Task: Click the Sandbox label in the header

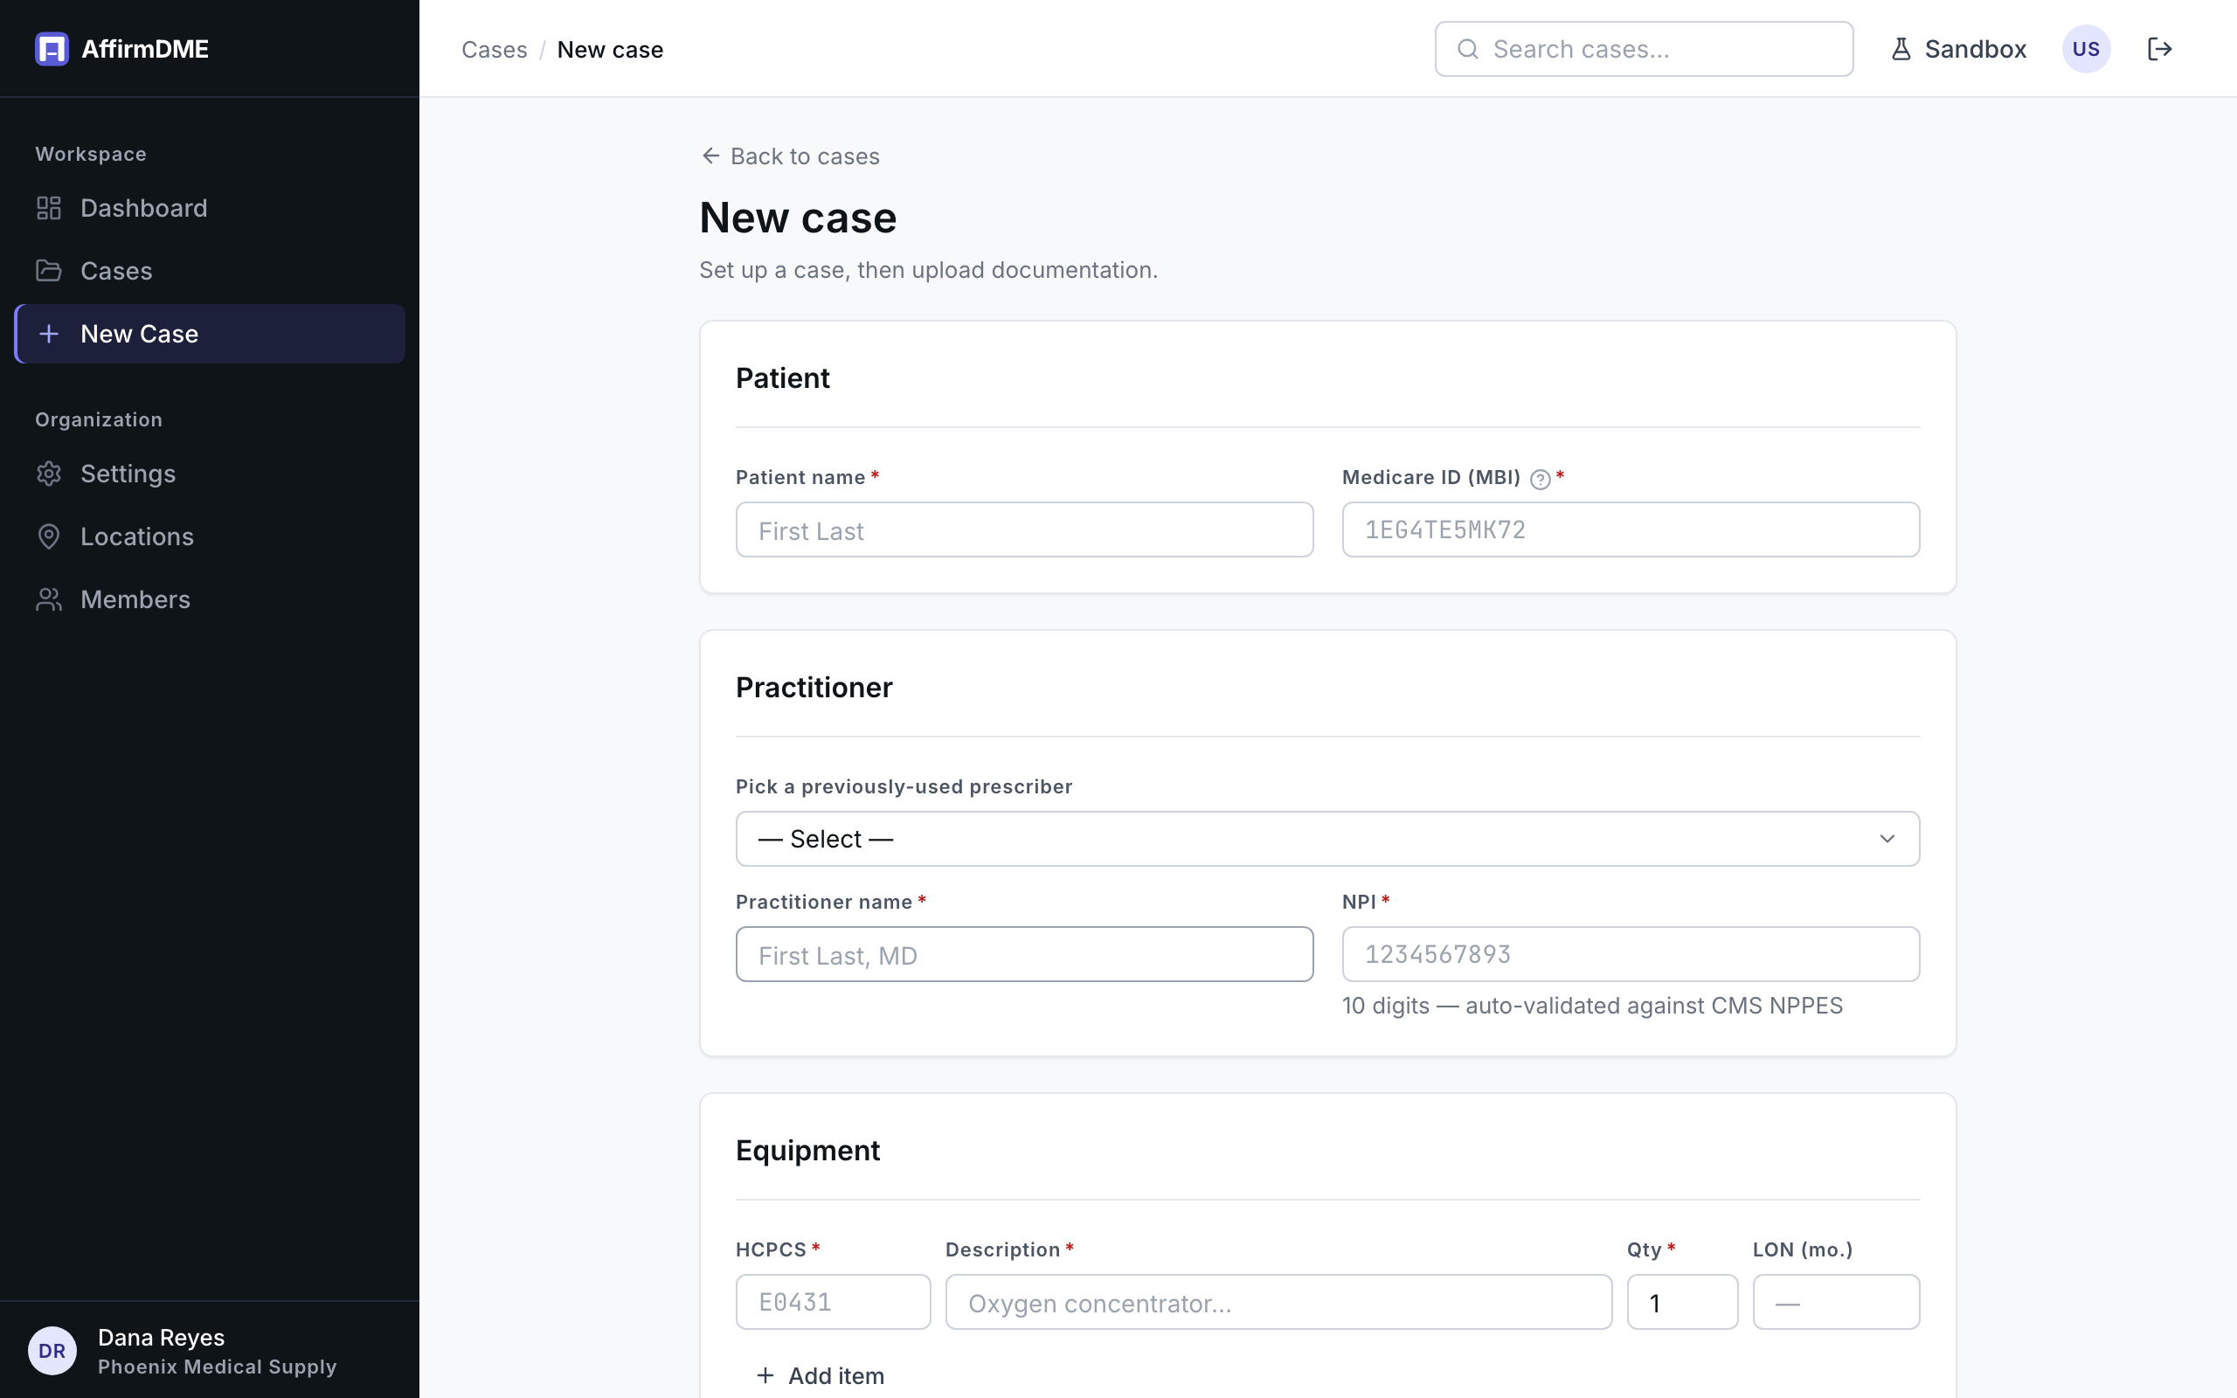Action: pos(1976,49)
